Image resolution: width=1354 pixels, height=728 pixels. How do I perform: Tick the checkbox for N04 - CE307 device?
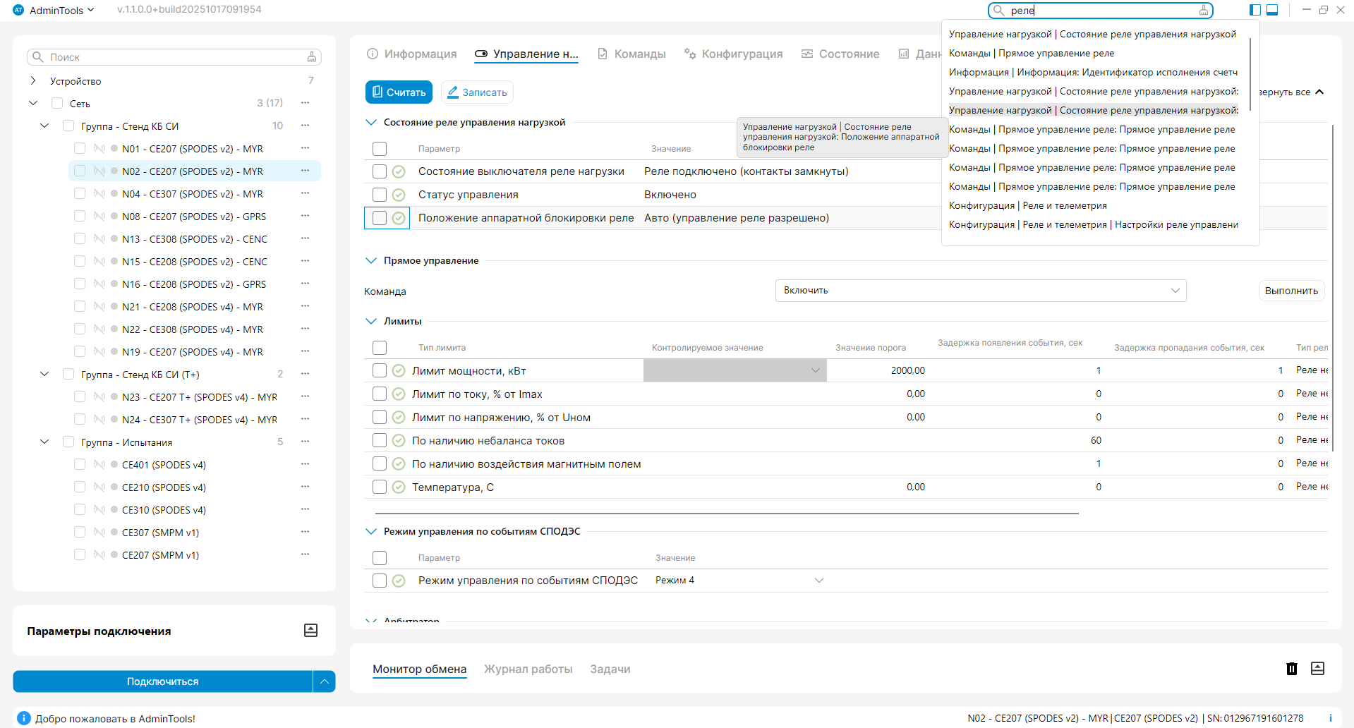[x=80, y=194]
